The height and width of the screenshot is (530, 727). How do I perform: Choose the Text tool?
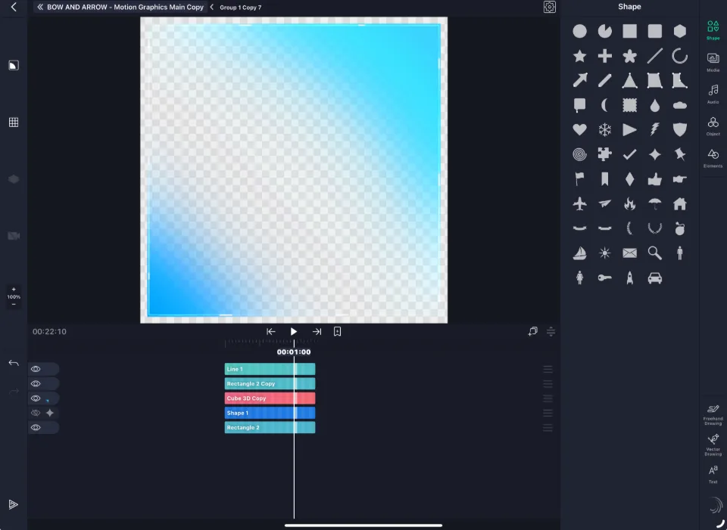pos(713,474)
